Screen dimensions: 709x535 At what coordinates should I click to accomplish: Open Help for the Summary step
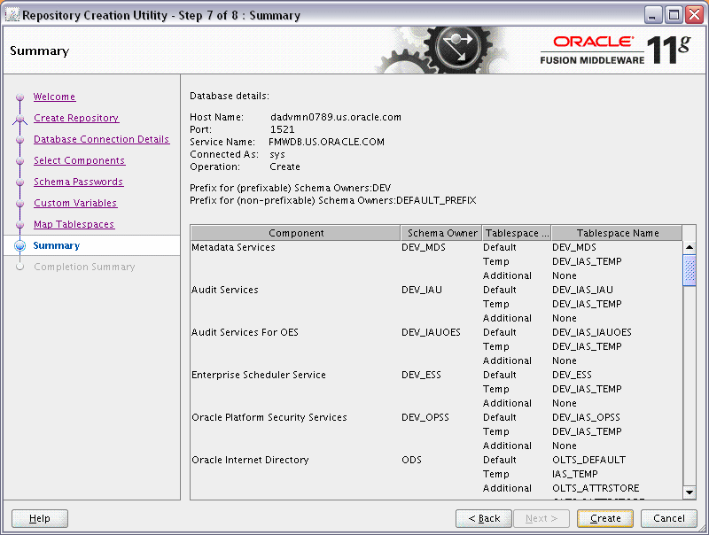[x=39, y=518]
